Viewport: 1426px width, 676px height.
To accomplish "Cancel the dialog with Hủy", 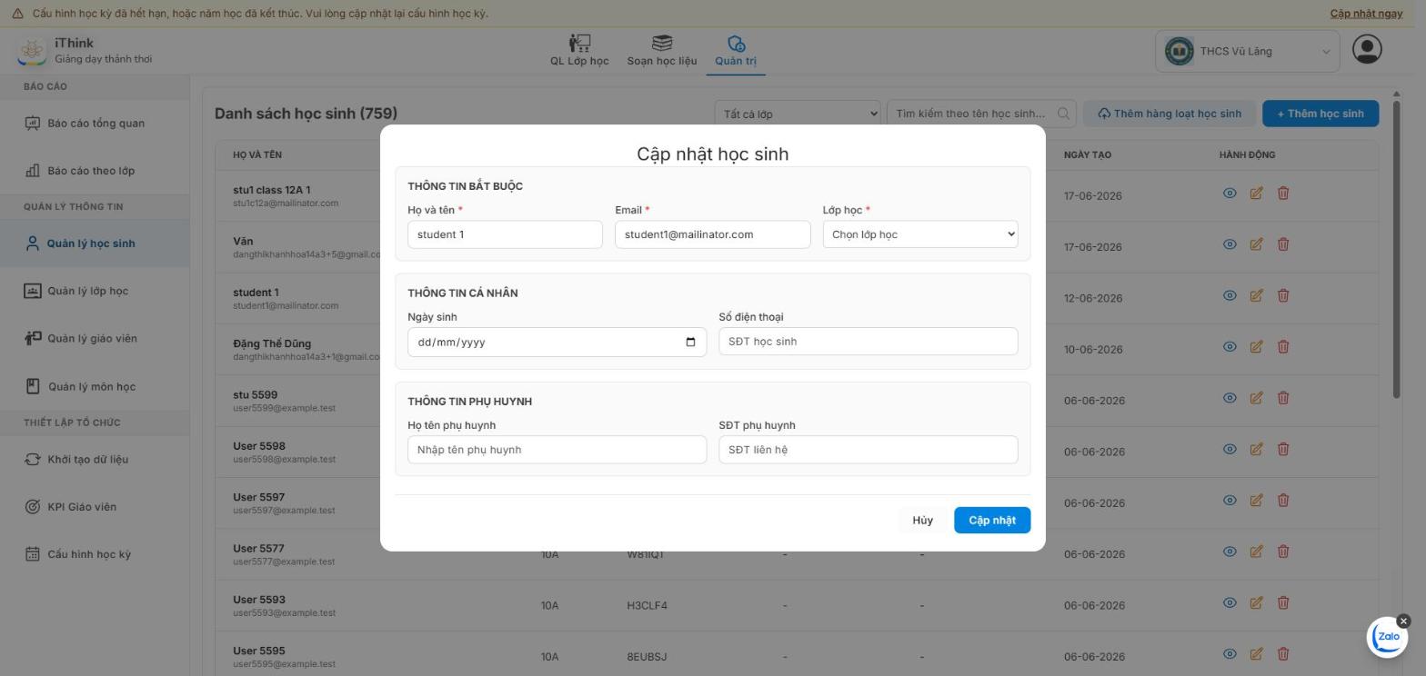I will tap(922, 520).
